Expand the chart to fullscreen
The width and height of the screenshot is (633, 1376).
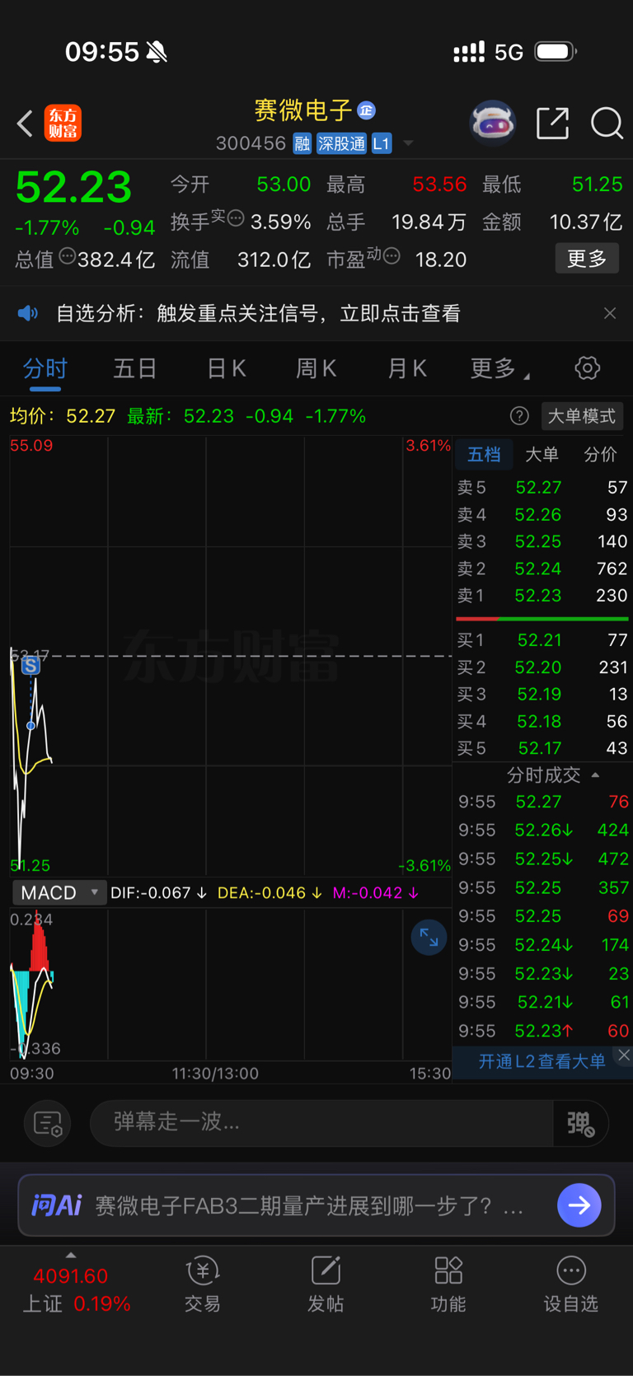pyautogui.click(x=429, y=937)
